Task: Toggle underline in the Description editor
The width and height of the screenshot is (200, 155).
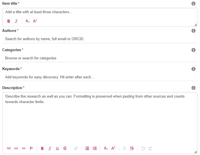Action: point(57,148)
